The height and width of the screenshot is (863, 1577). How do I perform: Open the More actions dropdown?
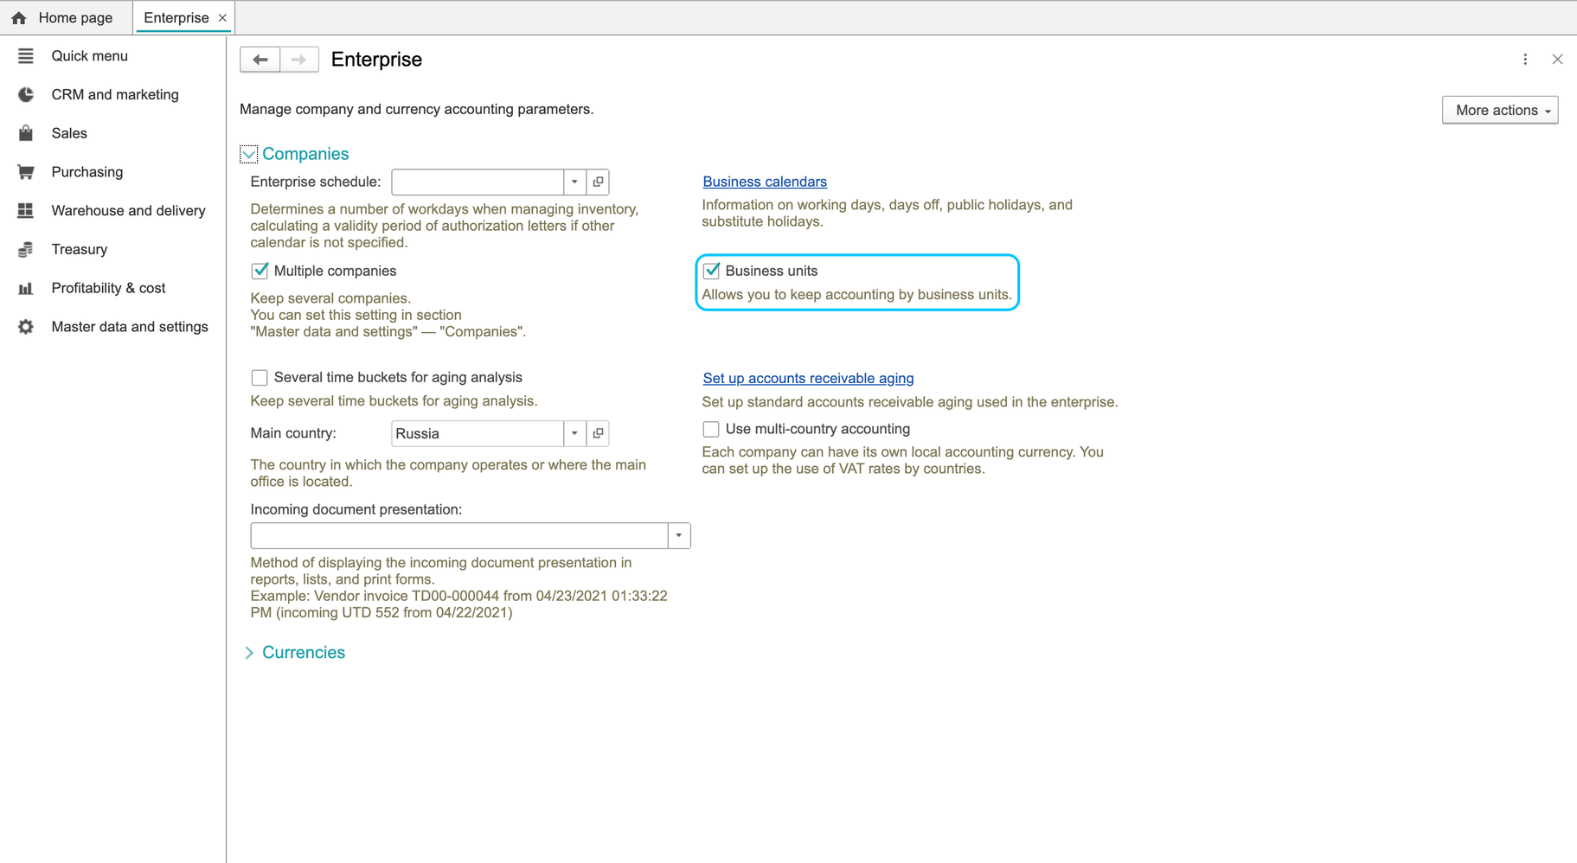pos(1500,110)
